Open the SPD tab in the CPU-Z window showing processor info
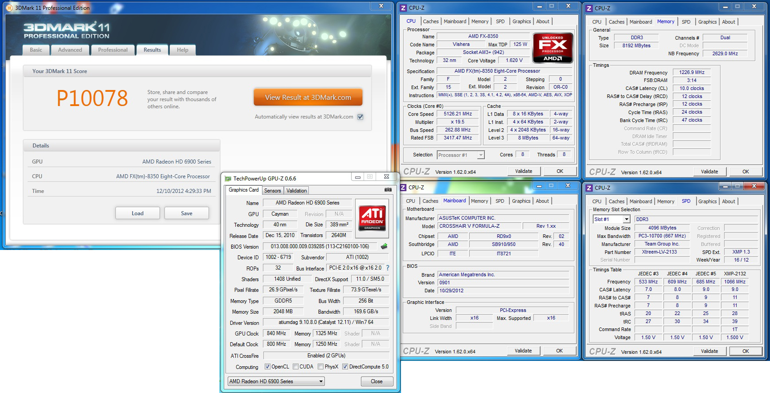This screenshot has width=770, height=393. pyautogui.click(x=500, y=21)
